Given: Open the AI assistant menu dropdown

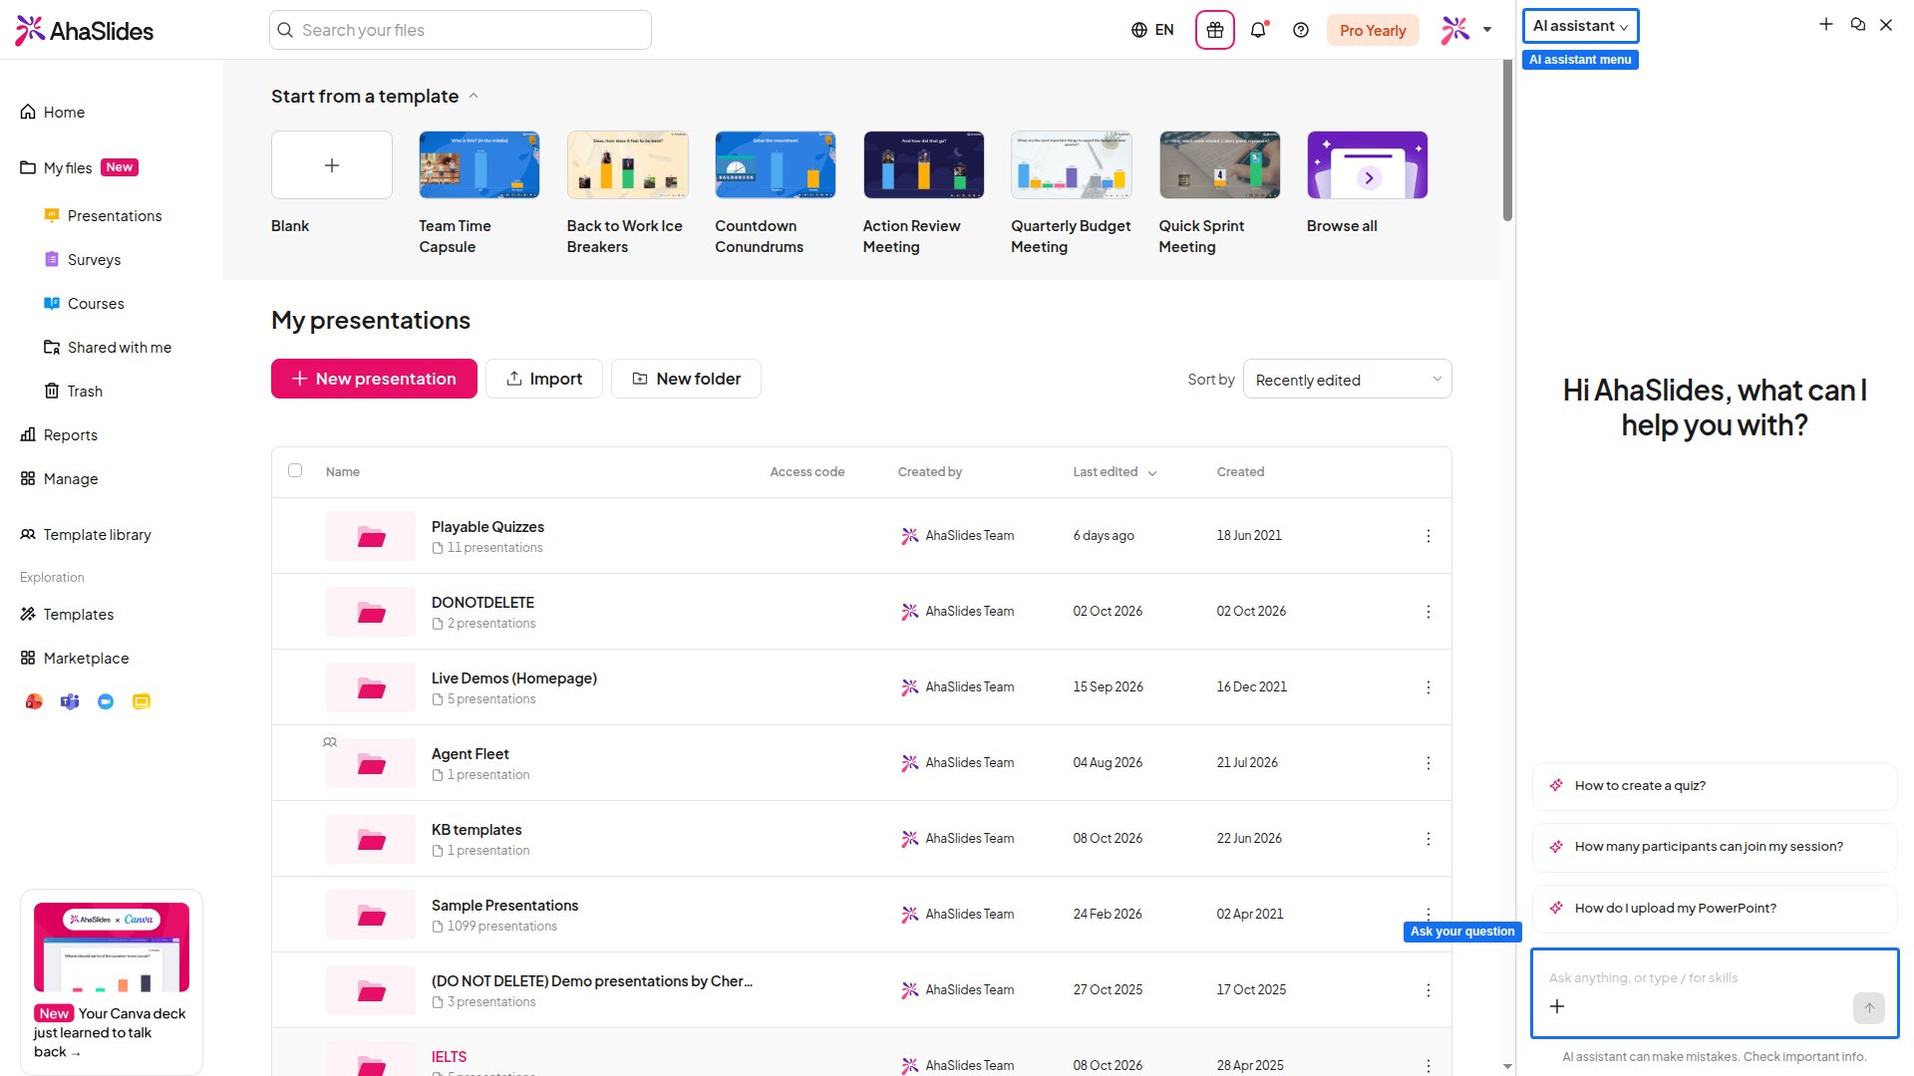Looking at the screenshot, I should 1580,26.
